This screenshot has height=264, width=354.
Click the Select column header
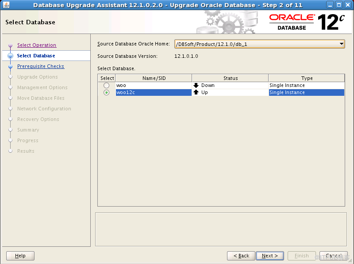(107, 78)
